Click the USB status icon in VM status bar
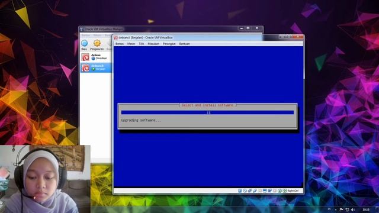379x213 pixels. coord(255,191)
